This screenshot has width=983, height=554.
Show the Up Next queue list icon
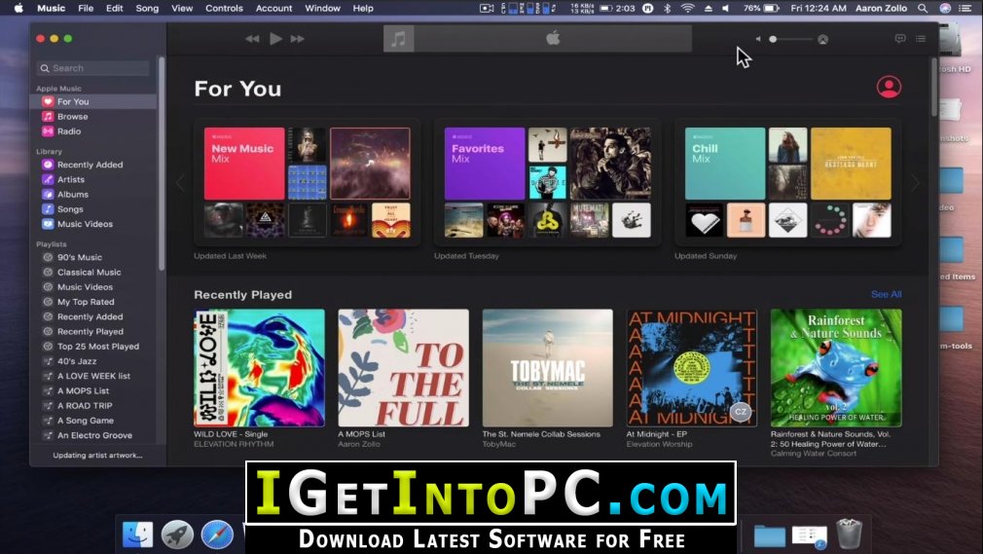coord(921,39)
